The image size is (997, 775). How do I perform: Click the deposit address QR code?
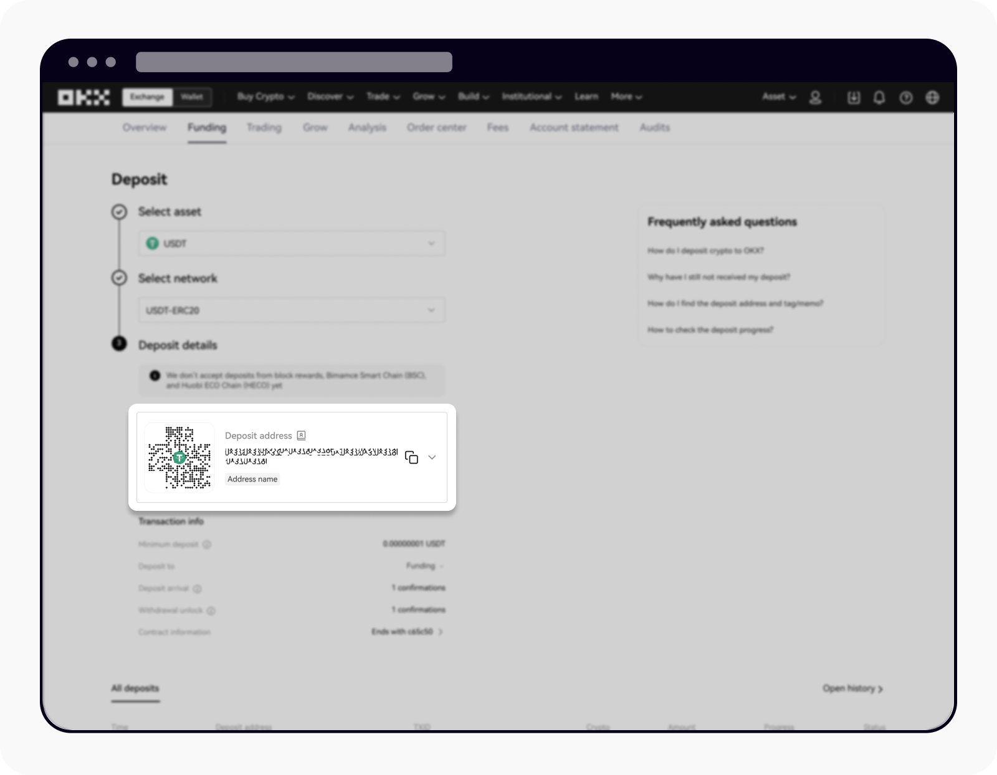point(179,457)
